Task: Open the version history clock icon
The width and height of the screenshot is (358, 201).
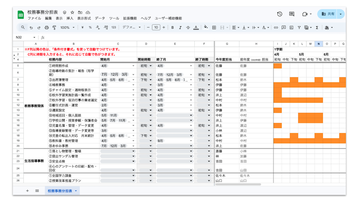Action: pyautogui.click(x=280, y=14)
